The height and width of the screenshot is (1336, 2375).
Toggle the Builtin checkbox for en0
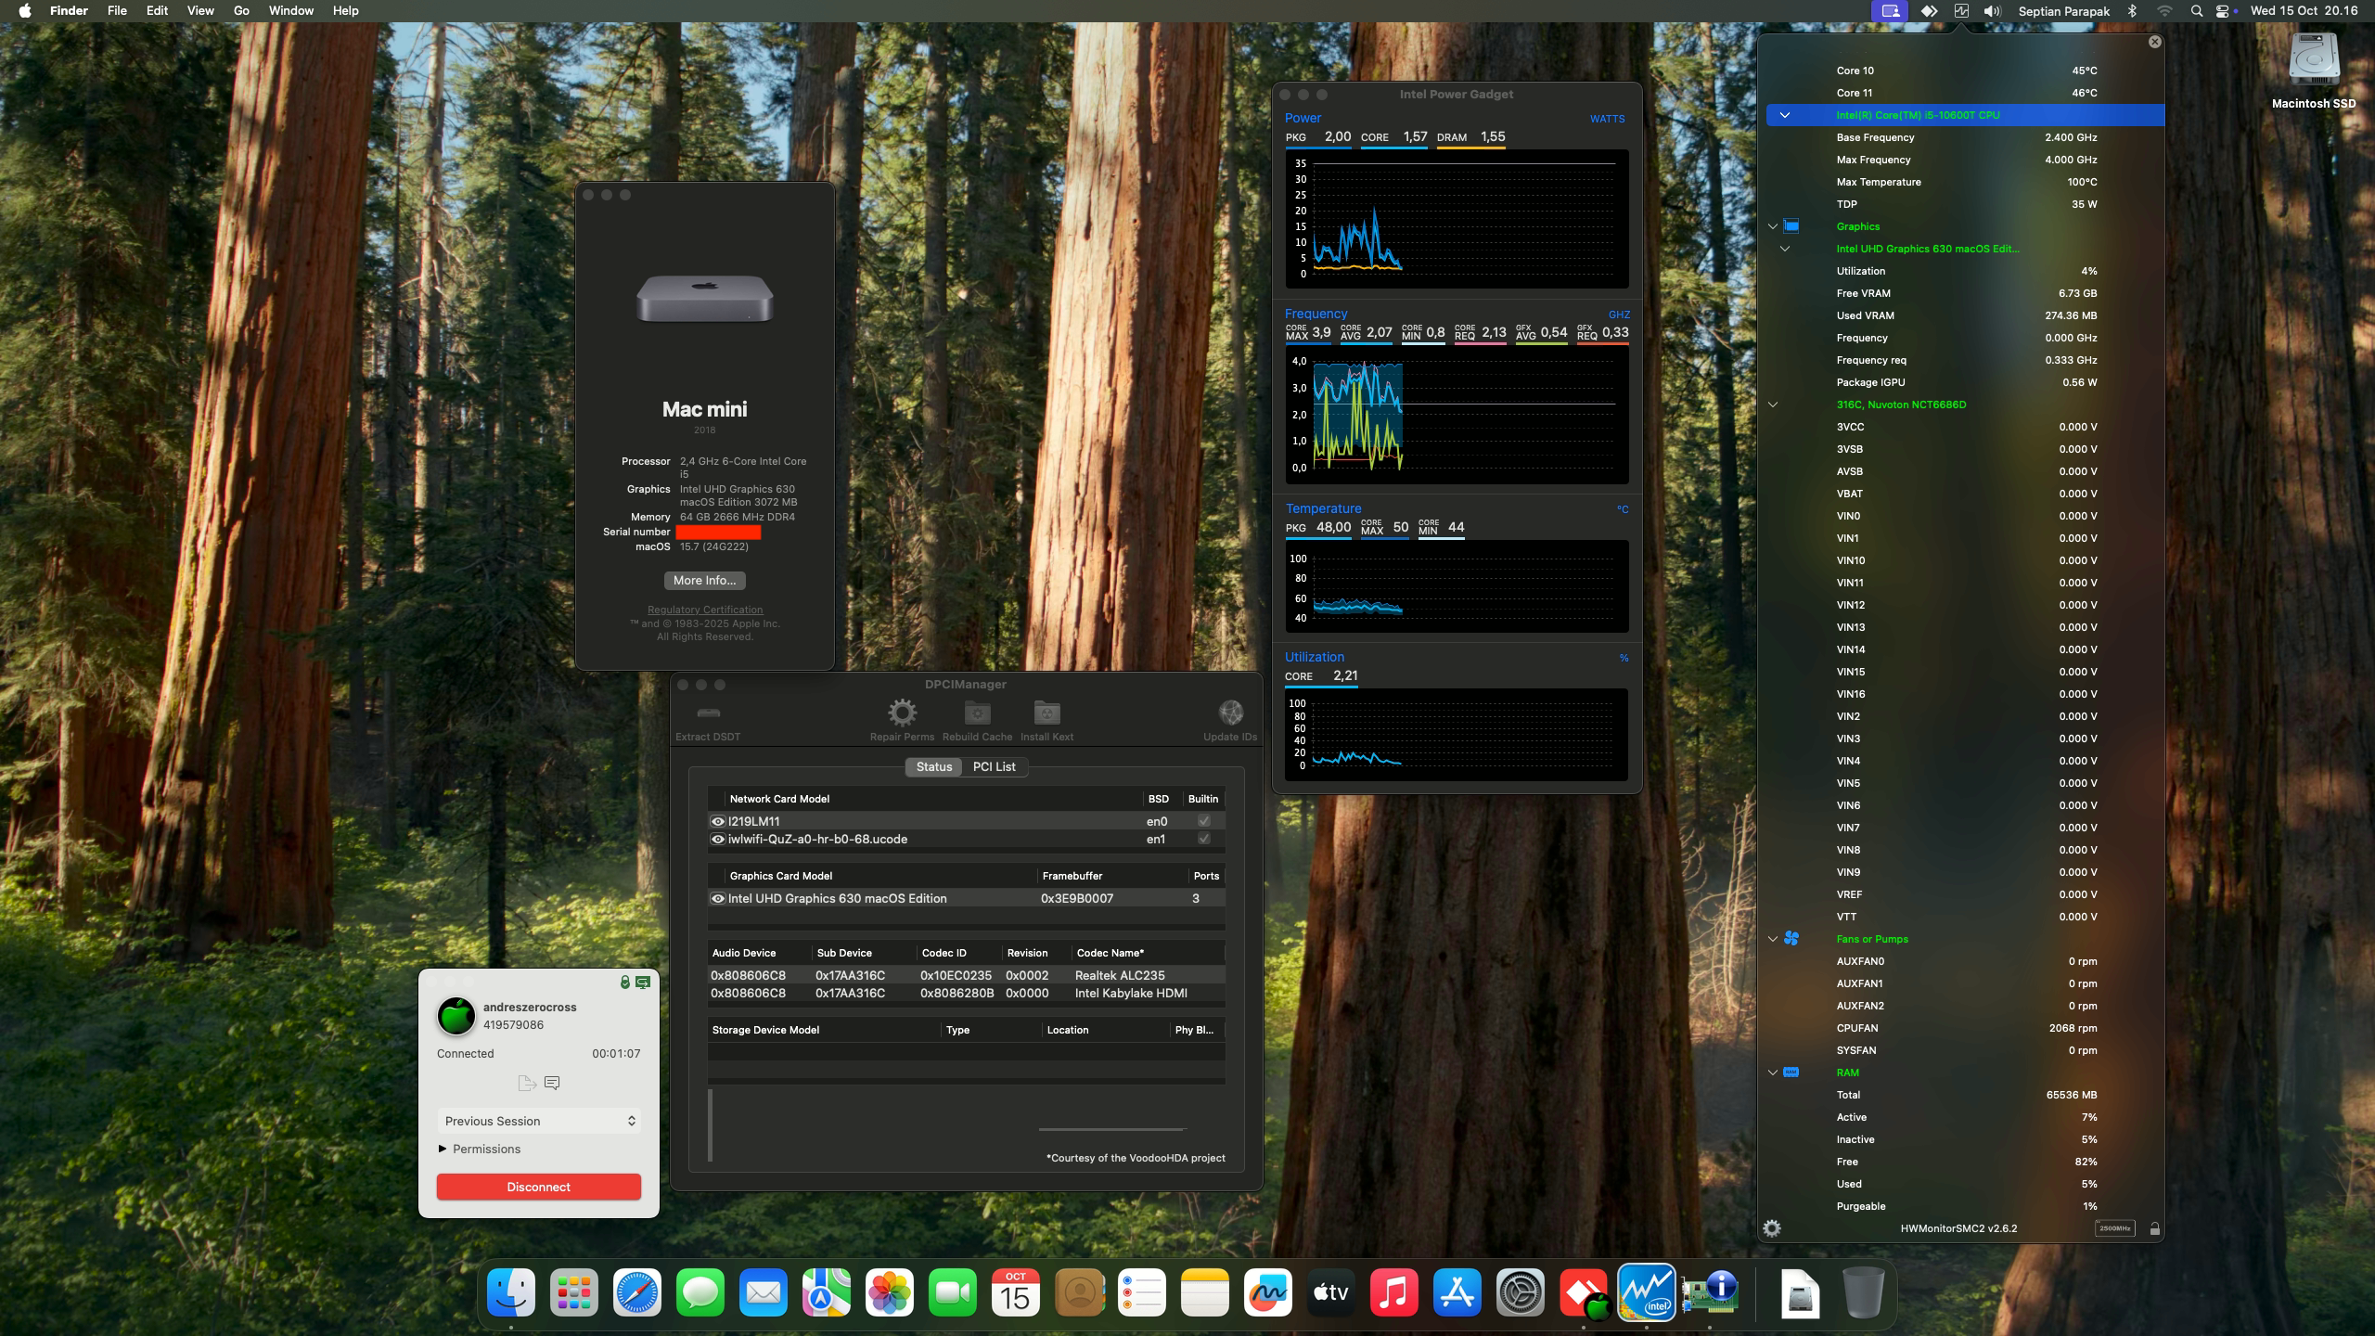1203,821
